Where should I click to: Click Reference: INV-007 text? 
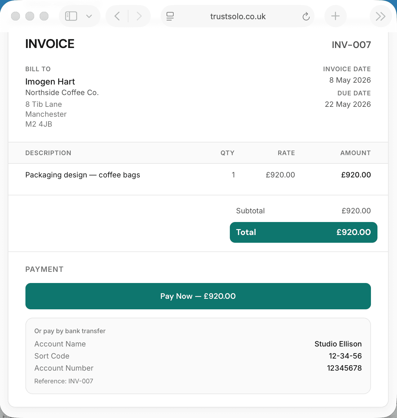coord(64,381)
